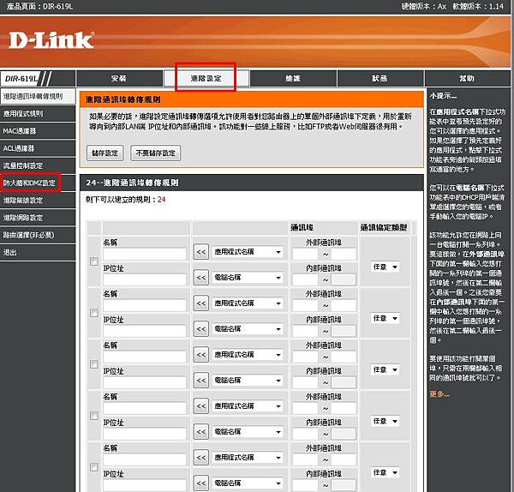The height and width of the screenshot is (492, 514).
Task: Open ACL過濾器 in the sidebar
Action: click(38, 148)
